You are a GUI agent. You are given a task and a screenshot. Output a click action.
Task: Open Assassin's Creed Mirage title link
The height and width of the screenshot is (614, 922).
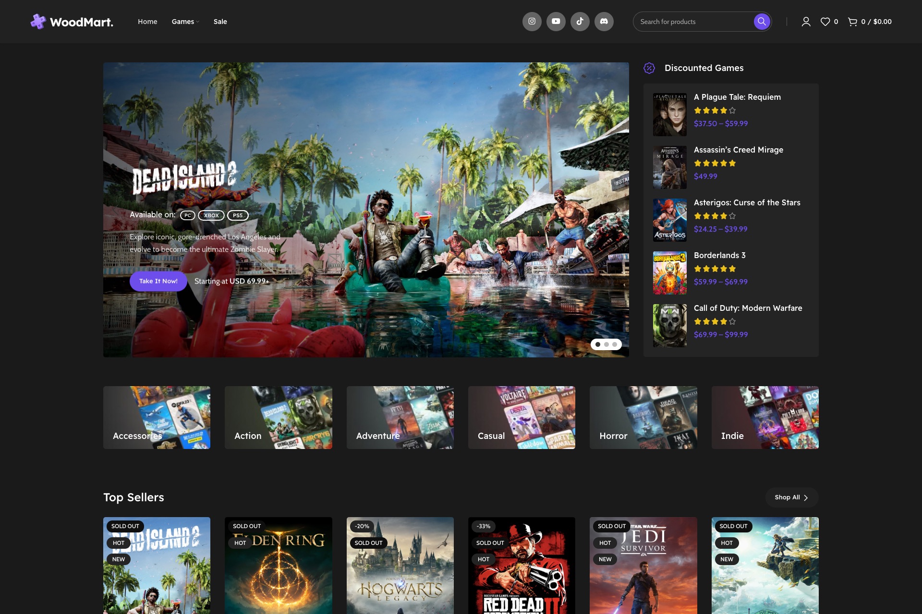point(739,150)
